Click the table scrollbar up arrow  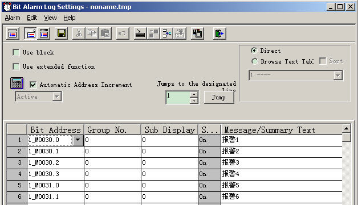tap(347, 129)
